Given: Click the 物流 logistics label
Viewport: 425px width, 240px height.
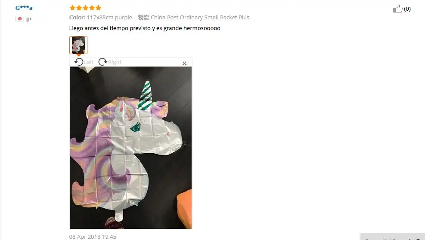Looking at the screenshot, I should pos(143,17).
